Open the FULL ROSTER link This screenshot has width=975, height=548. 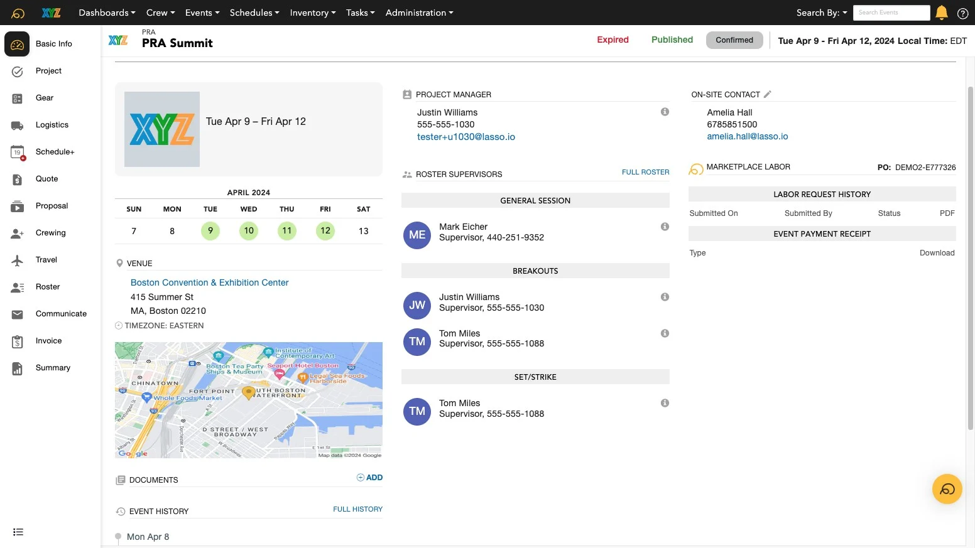click(645, 172)
